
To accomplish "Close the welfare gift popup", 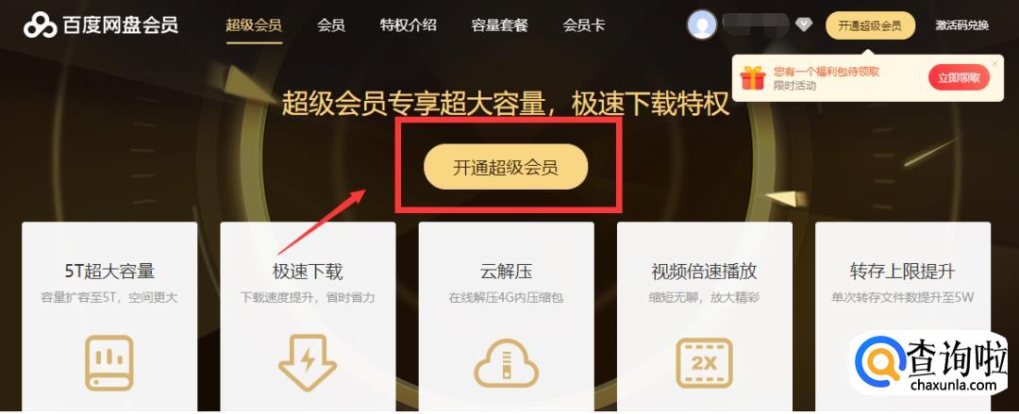I will 994,64.
